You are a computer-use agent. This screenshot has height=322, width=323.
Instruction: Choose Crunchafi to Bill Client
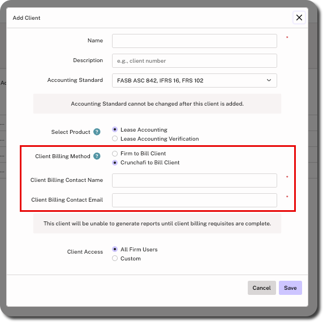(115, 163)
